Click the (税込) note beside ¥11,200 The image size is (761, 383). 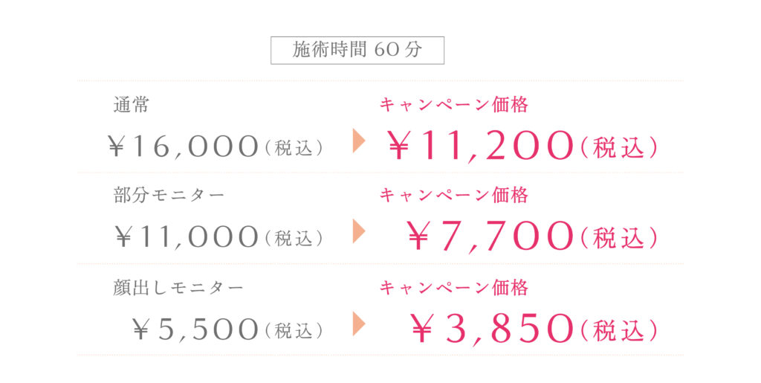(x=619, y=148)
